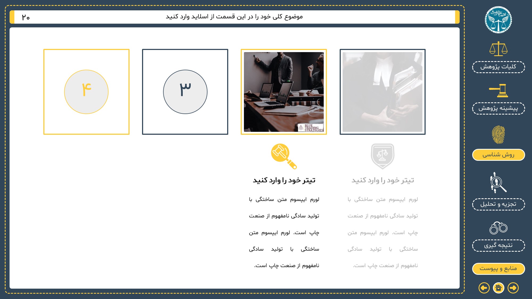Open the تجزیه و تحلیل section
532x299 pixels.
[x=498, y=204]
